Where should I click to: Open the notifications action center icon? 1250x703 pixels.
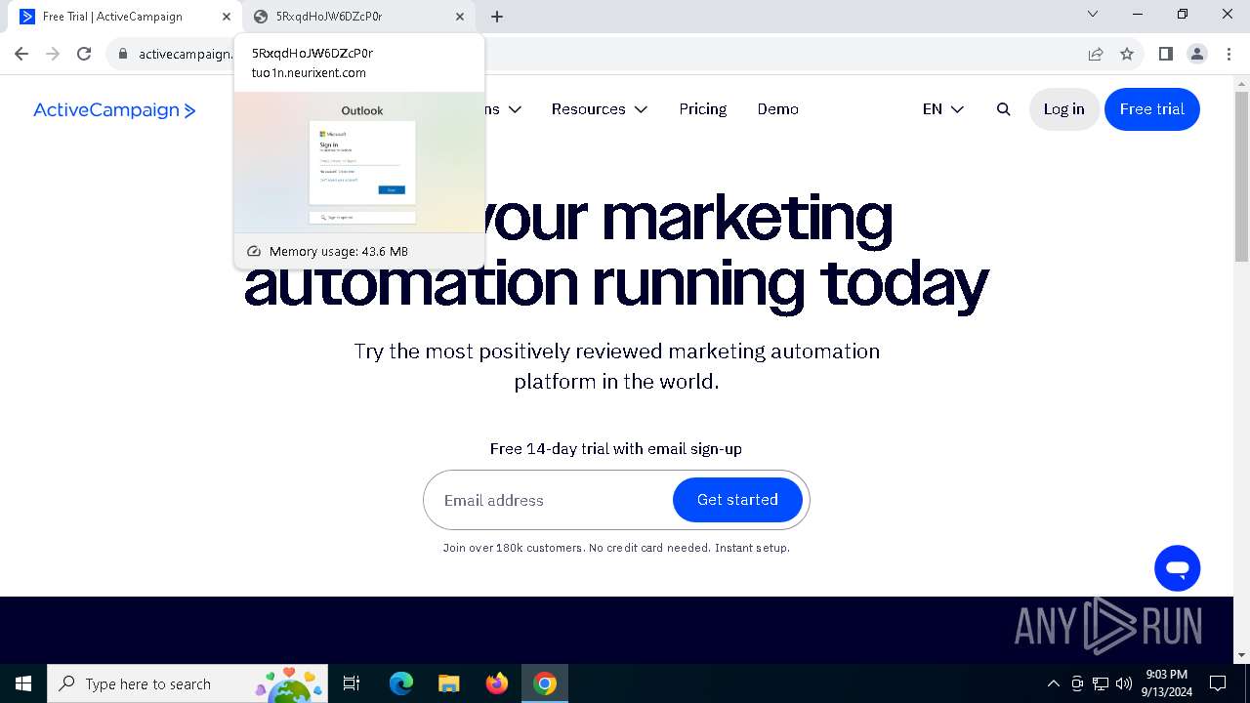pyautogui.click(x=1218, y=683)
